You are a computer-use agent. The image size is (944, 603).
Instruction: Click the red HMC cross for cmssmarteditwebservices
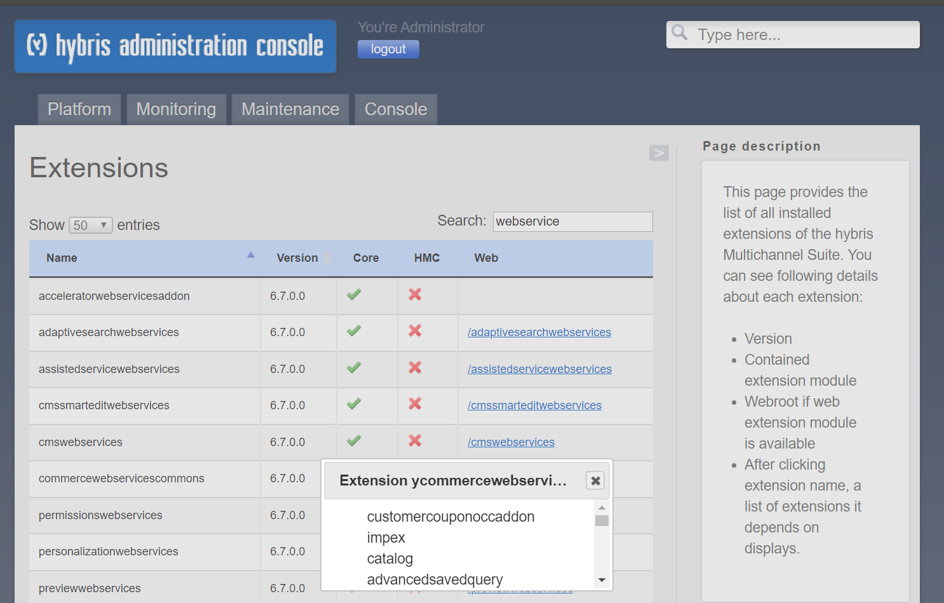point(415,404)
